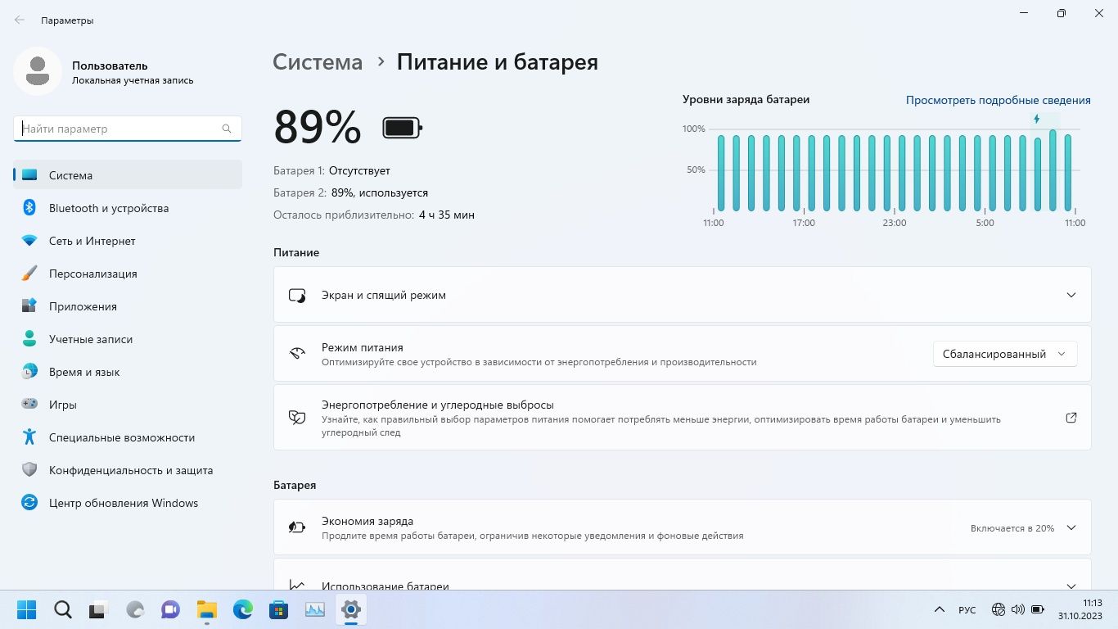Click the Режим питания gauge icon
This screenshot has width=1118, height=629.
coord(297,354)
